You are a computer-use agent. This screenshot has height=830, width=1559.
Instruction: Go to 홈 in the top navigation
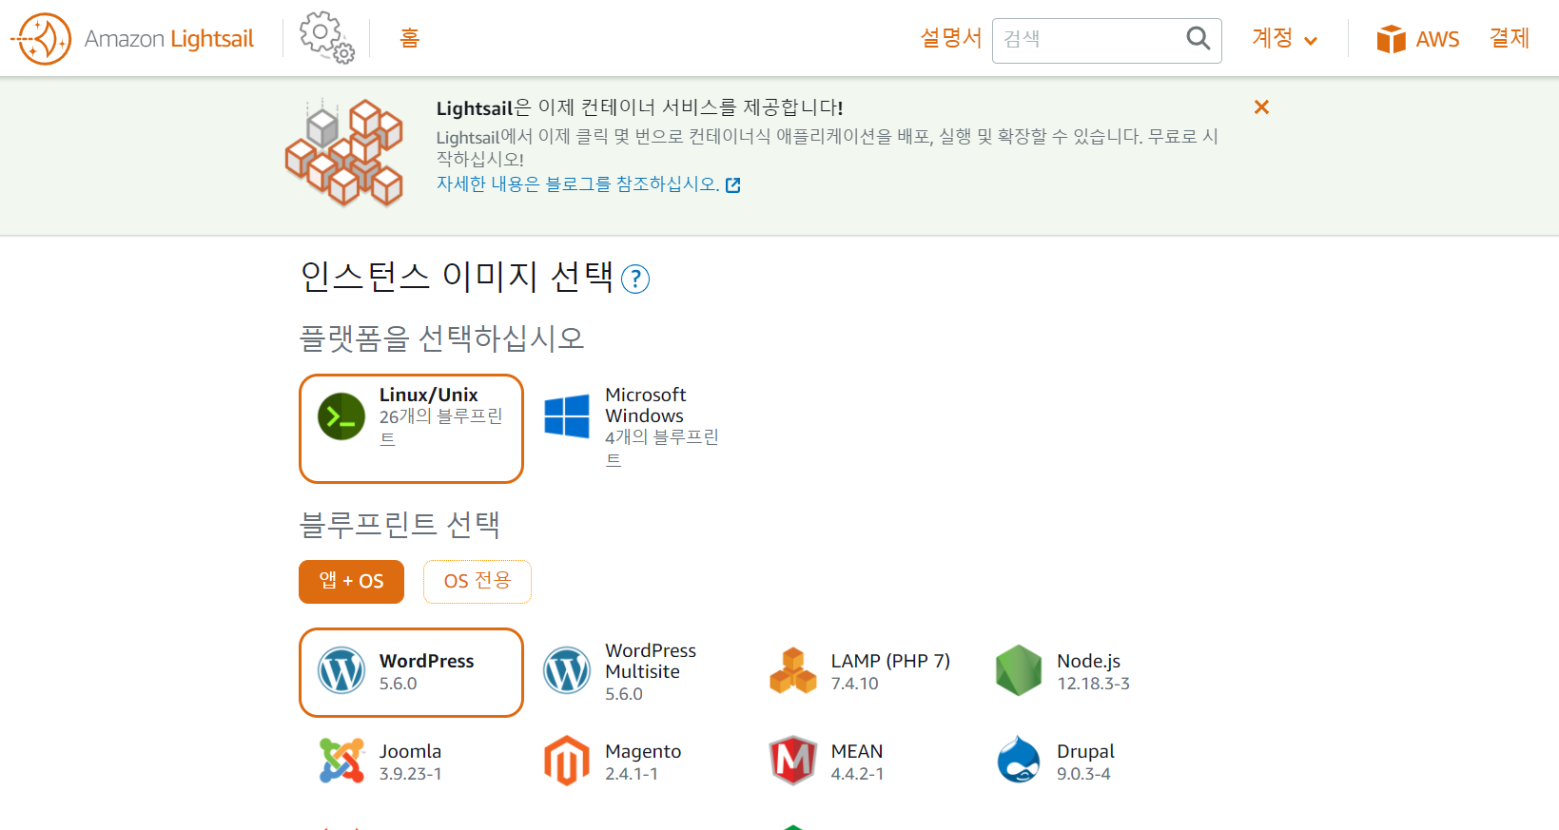click(409, 38)
